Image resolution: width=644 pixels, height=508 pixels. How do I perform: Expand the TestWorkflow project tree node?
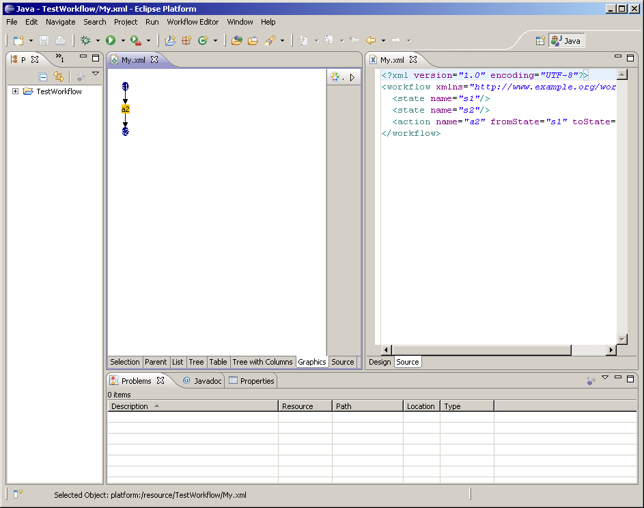coord(16,91)
